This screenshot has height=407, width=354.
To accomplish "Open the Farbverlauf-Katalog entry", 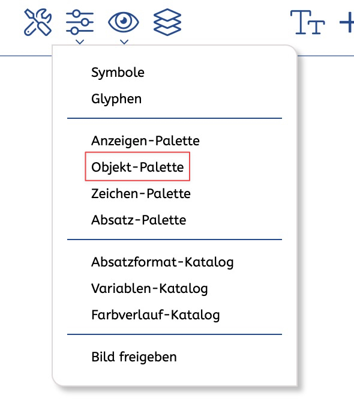I will pos(155,315).
